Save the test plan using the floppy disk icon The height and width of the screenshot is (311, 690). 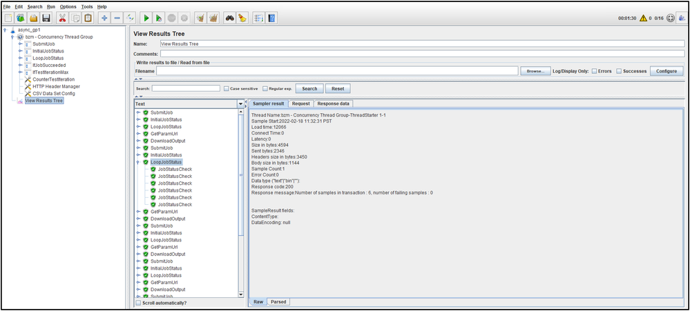point(46,18)
